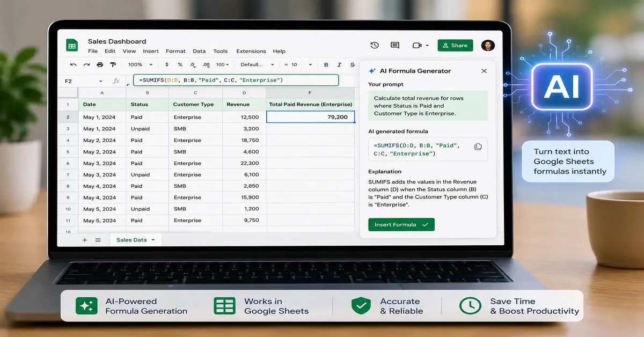Screen dimensions: 644x337
Task: Click the formula bar input
Action: 236,80
